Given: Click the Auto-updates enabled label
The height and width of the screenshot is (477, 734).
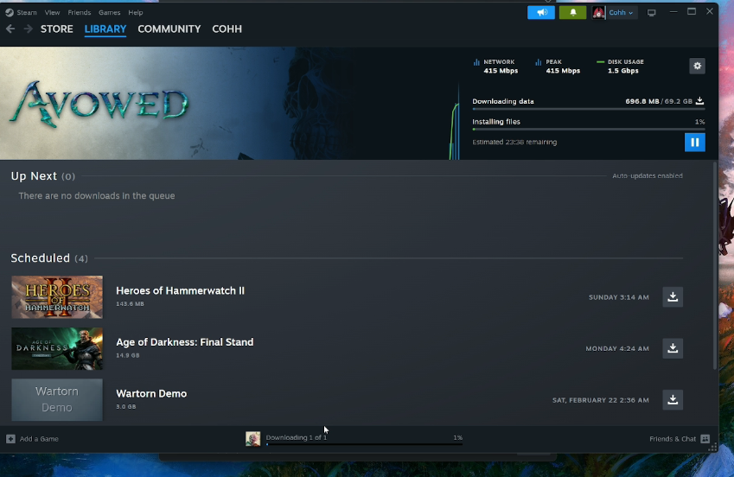Looking at the screenshot, I should tap(648, 176).
